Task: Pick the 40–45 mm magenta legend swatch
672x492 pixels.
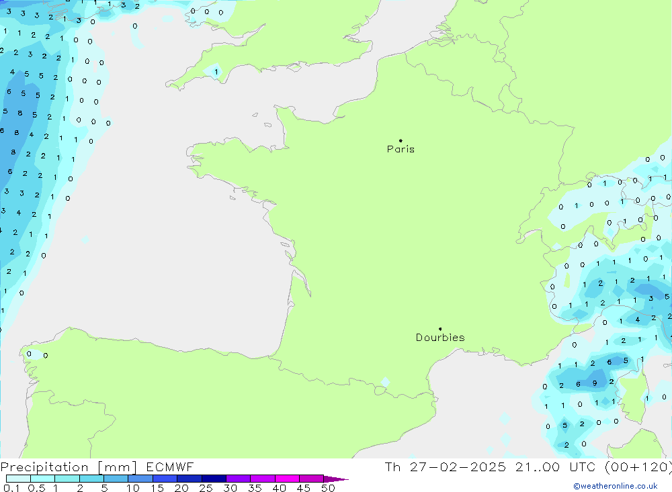Action: (x=287, y=479)
